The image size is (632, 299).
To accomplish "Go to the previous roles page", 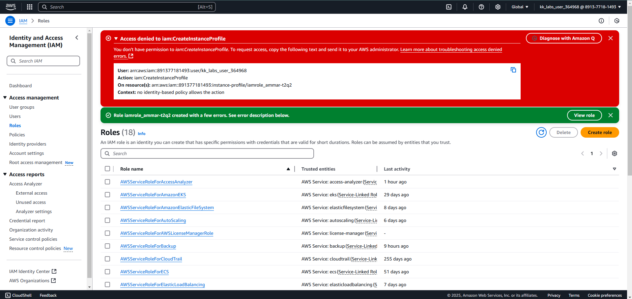I will point(583,153).
